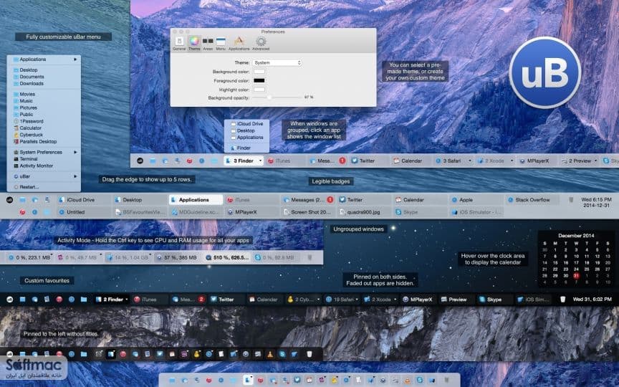Click the Apple window in the two-row bar
This screenshot has width=619, height=387.
(476, 200)
